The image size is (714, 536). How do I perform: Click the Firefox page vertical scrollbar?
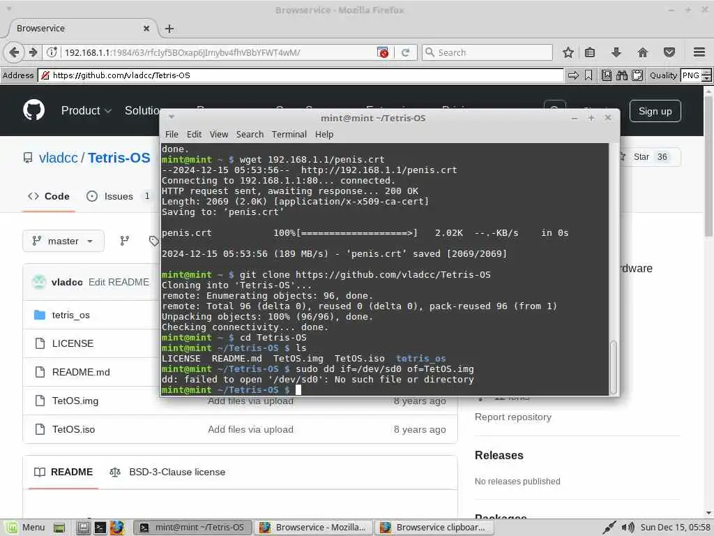pyautogui.click(x=708, y=166)
